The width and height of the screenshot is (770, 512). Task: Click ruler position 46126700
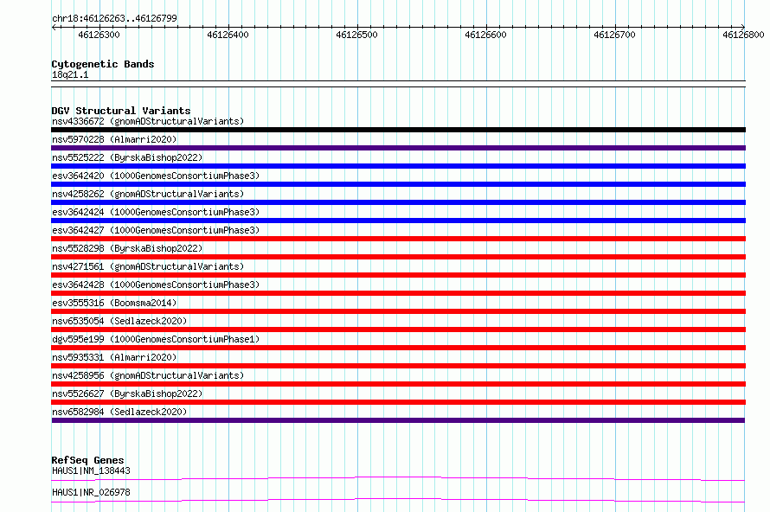pos(614,35)
